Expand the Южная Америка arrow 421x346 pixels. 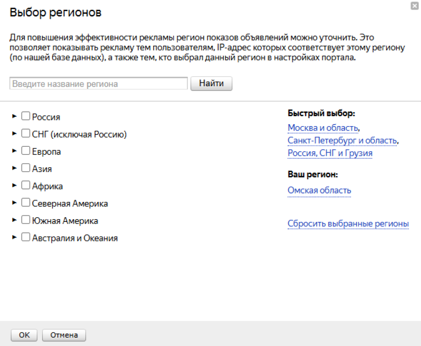click(x=15, y=220)
